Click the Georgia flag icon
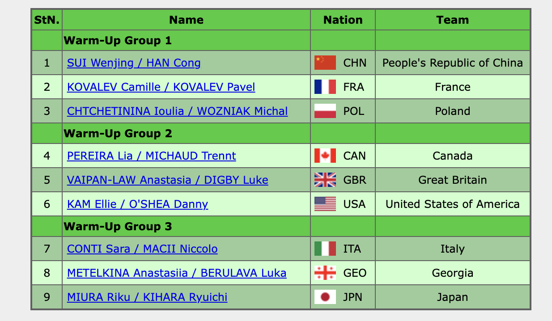The width and height of the screenshot is (552, 321). click(x=325, y=273)
